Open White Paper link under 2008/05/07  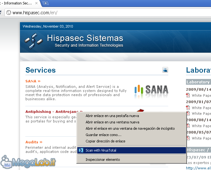pyautogui.click(x=201, y=138)
